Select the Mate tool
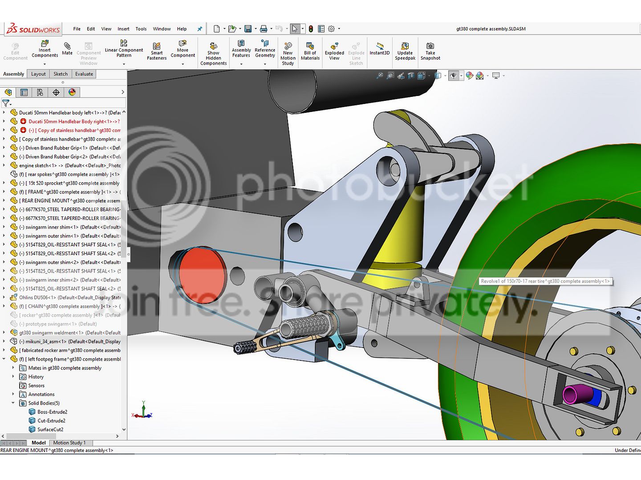The image size is (641, 480). [x=67, y=49]
